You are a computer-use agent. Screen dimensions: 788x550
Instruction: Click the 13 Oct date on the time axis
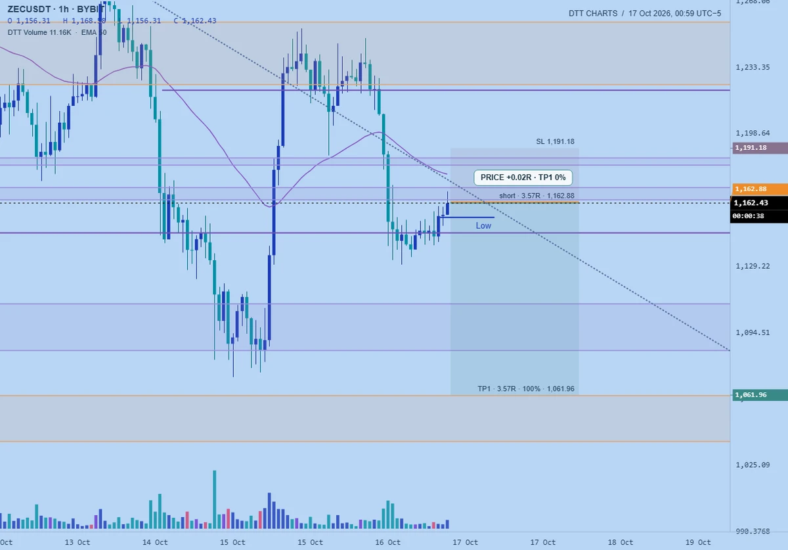tap(77, 543)
